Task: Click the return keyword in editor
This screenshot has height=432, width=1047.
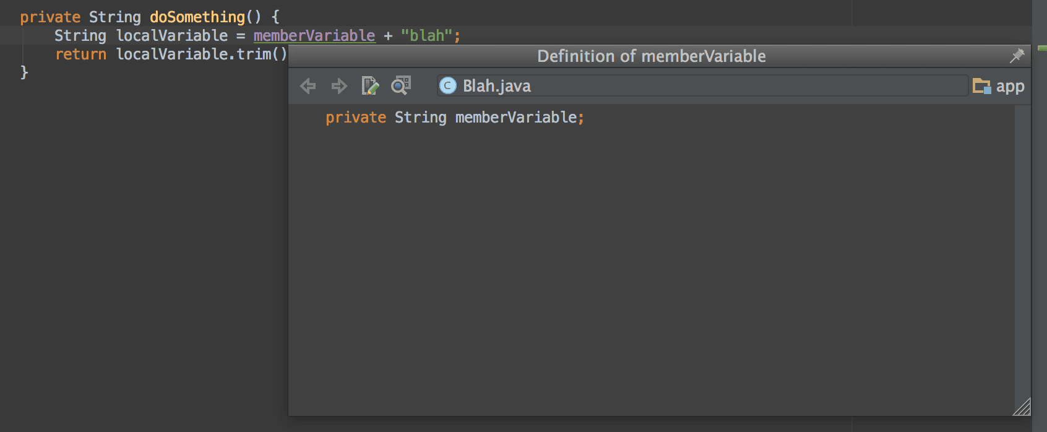Action: 80,54
